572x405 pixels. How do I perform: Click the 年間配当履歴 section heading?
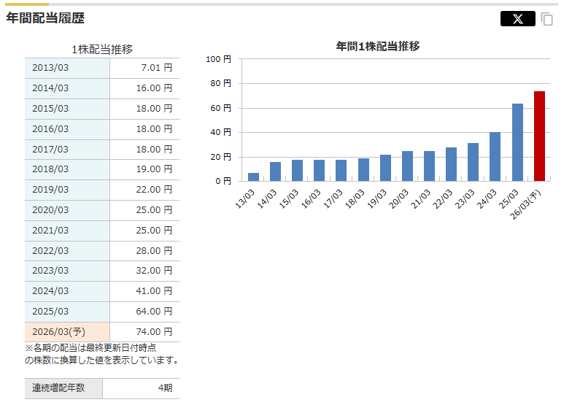(x=45, y=18)
